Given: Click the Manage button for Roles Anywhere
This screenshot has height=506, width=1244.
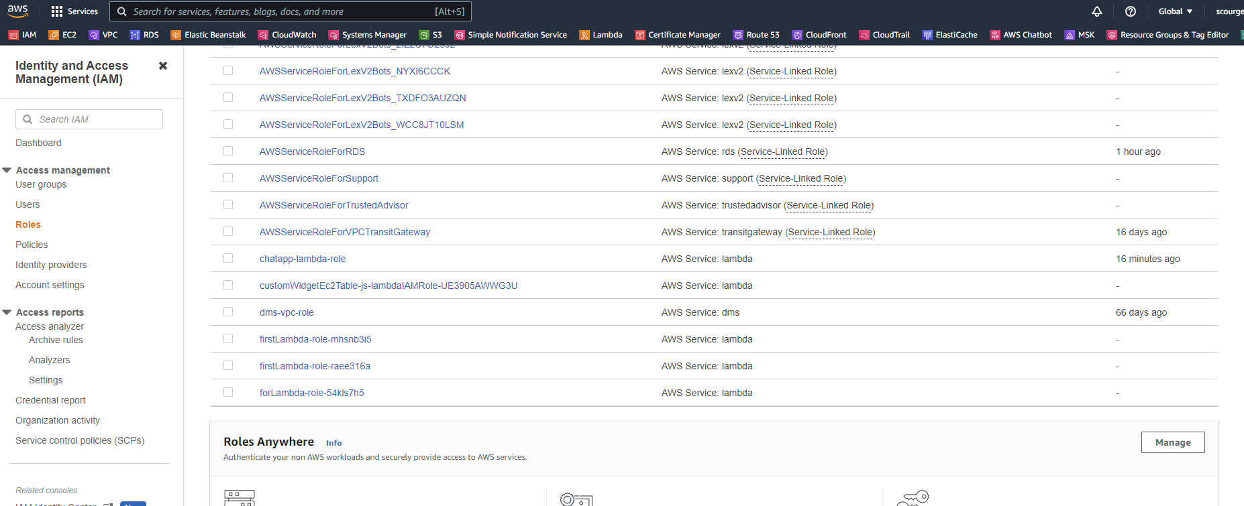Looking at the screenshot, I should point(1173,442).
